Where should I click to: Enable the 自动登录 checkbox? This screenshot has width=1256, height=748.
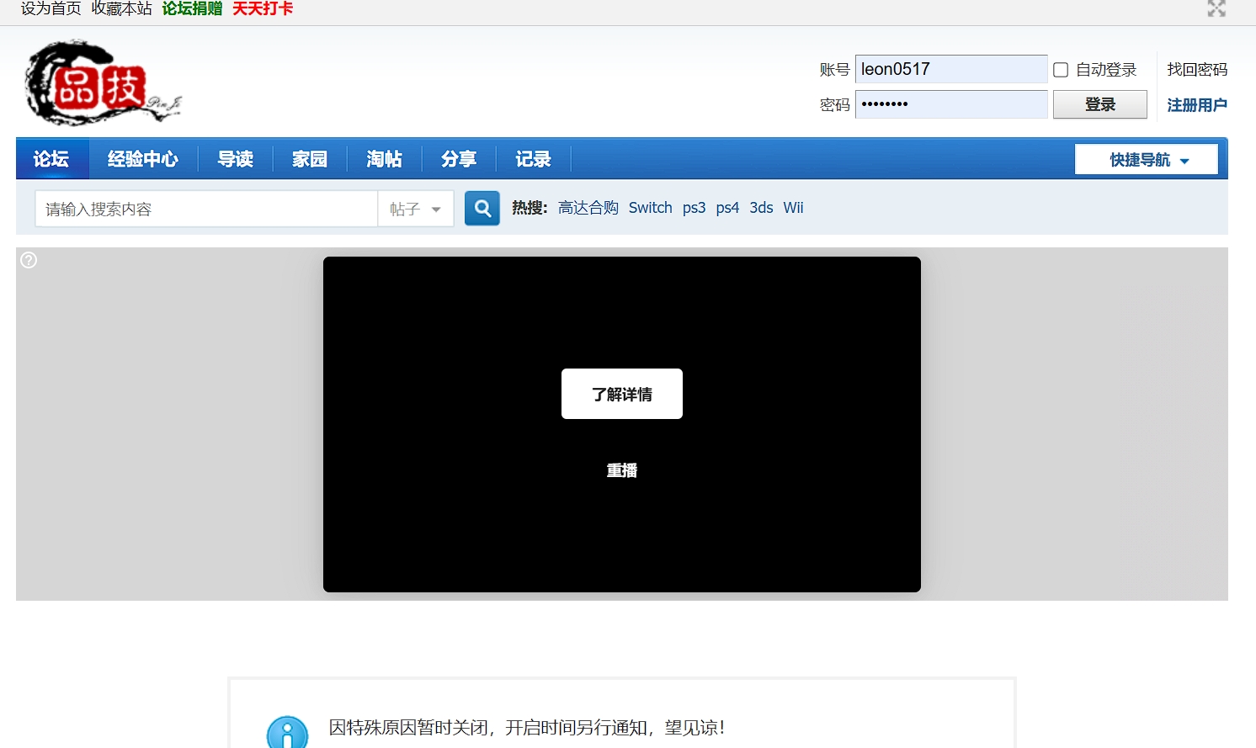[x=1061, y=70]
